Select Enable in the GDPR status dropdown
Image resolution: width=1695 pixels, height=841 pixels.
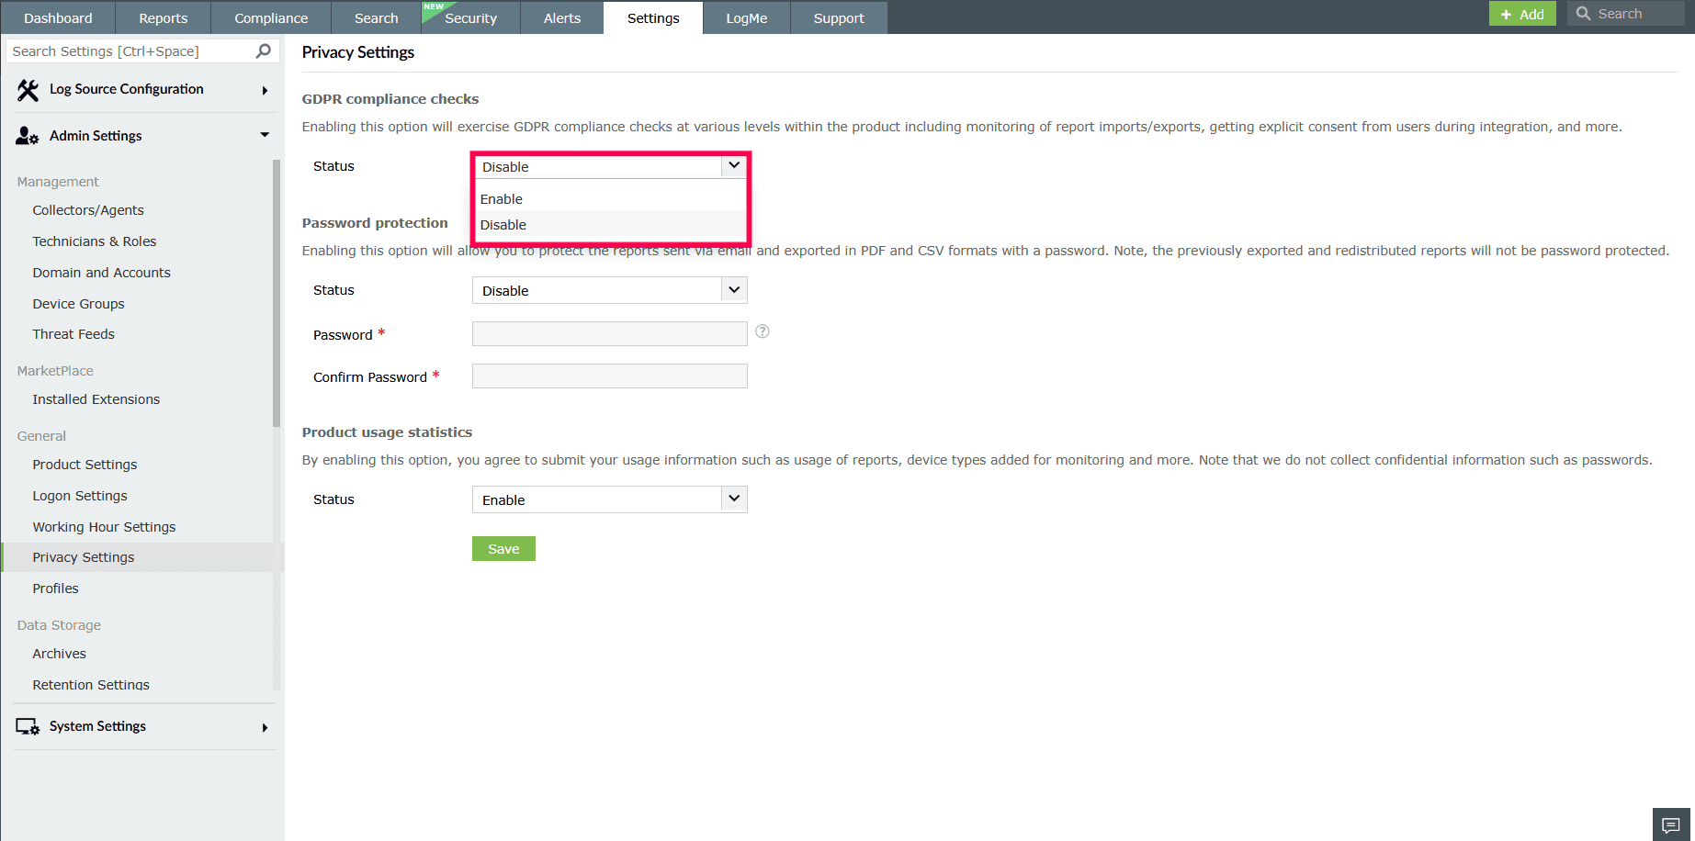coord(502,198)
